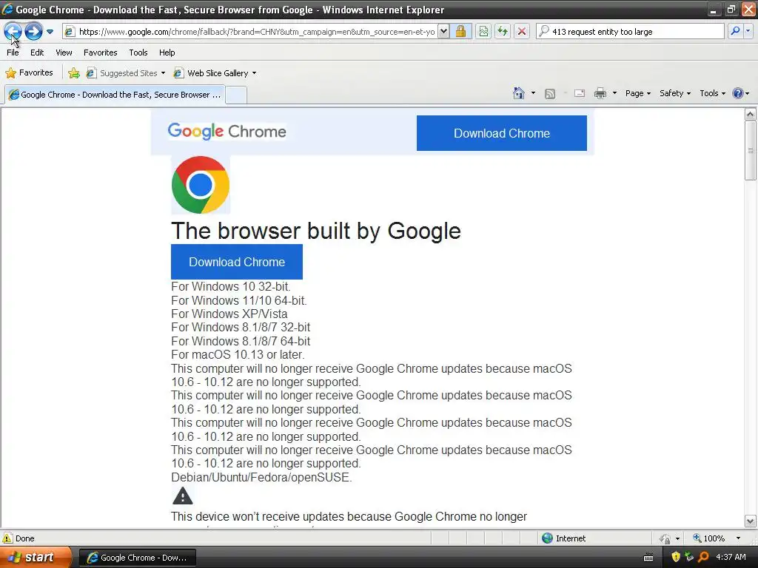Expand the zoom level dropdown arrow
This screenshot has width=758, height=568.
click(738, 538)
